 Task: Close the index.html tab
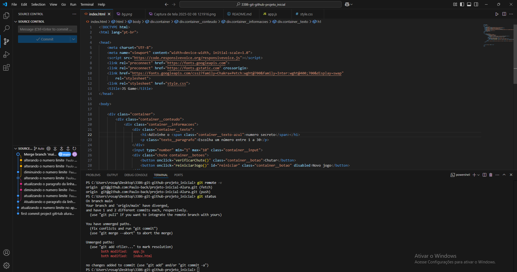click(x=109, y=14)
